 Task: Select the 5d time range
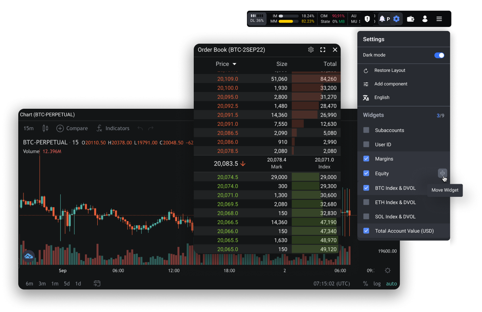coord(67,283)
